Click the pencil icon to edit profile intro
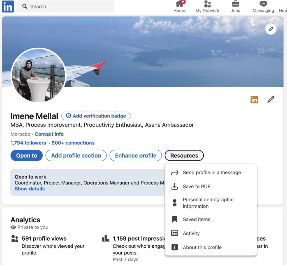The width and height of the screenshot is (287, 265). 270,99
